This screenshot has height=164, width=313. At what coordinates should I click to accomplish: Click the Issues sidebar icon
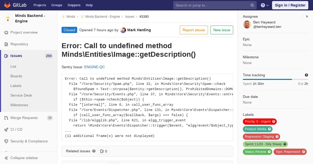coord(6,56)
